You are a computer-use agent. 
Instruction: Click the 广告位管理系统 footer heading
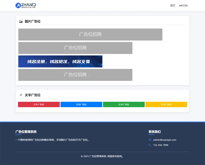(x=27, y=132)
